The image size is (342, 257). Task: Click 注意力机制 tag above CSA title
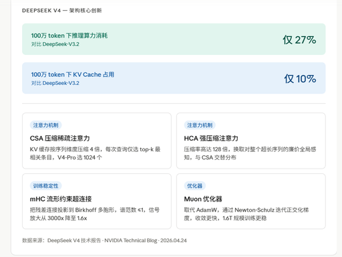coord(45,125)
